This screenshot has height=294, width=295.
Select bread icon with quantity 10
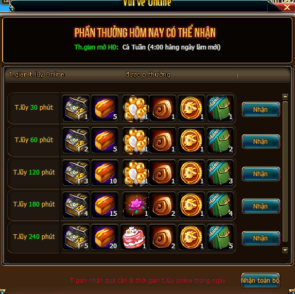click(105, 173)
